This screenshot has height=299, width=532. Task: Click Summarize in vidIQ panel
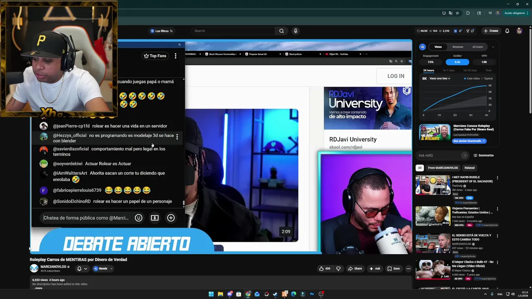tap(483, 155)
